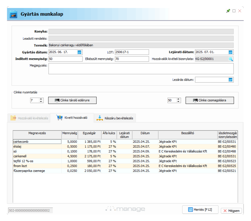Increase the tároló edény label count
The width and height of the screenshot is (251, 221).
tap(41, 99)
